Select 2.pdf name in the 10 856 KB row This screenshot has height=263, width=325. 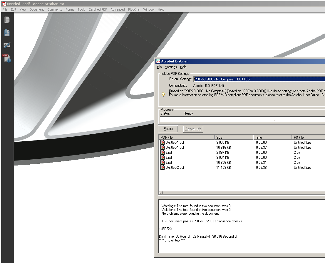click(x=169, y=163)
